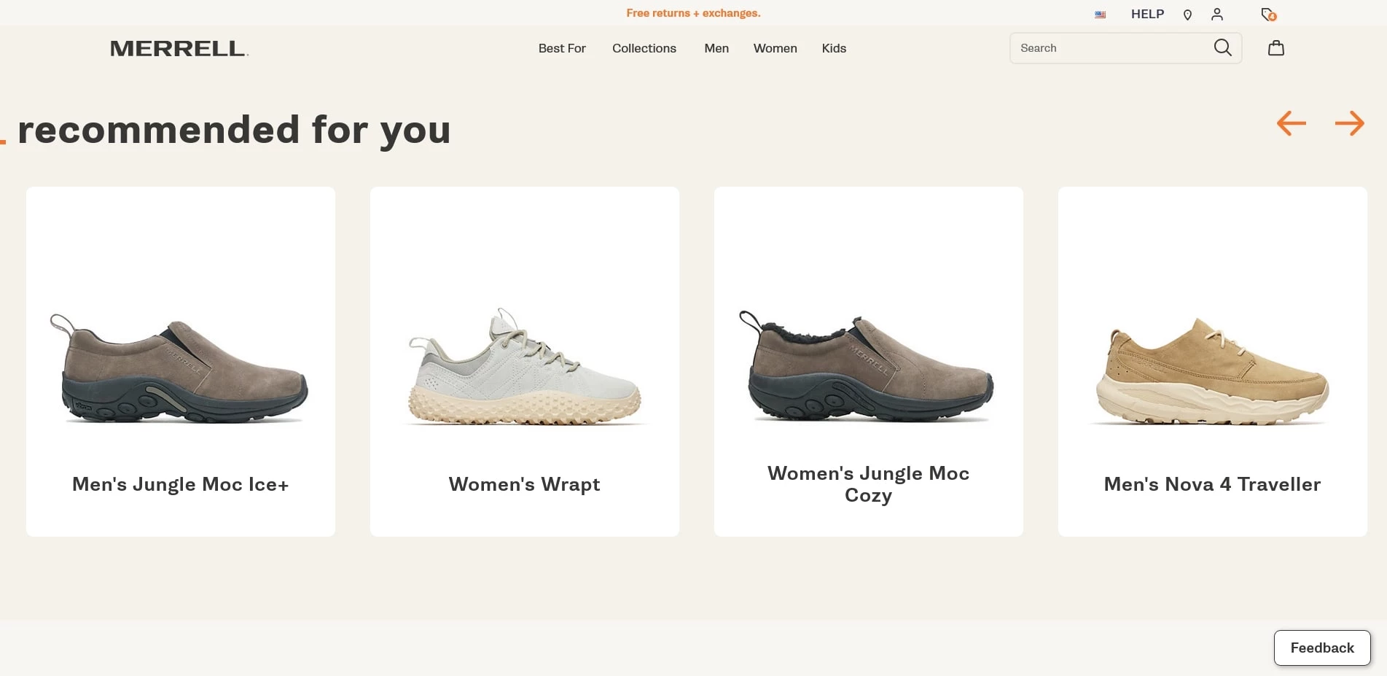
Task: Click the search magnifier icon
Action: pos(1223,47)
